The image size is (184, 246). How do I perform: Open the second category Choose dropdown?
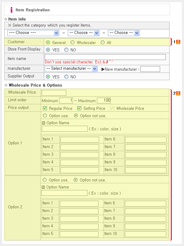[83, 33]
